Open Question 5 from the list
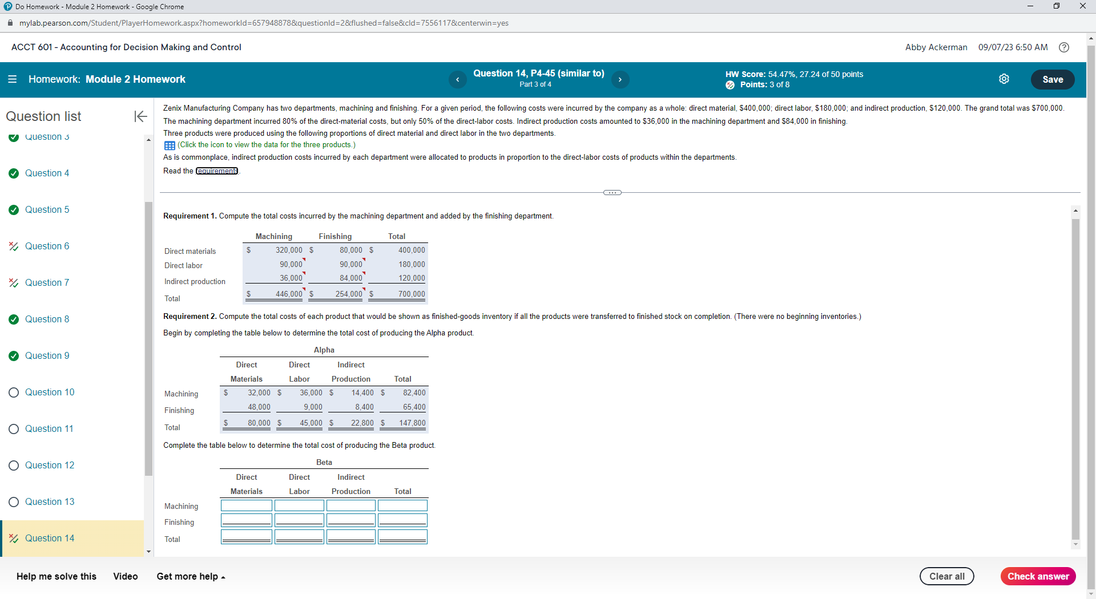Viewport: 1096px width, 599px height. [x=47, y=210]
